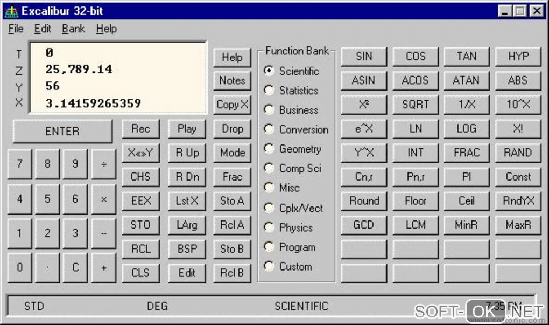Click the division operator key
The height and width of the screenshot is (325, 549).
pos(104,164)
